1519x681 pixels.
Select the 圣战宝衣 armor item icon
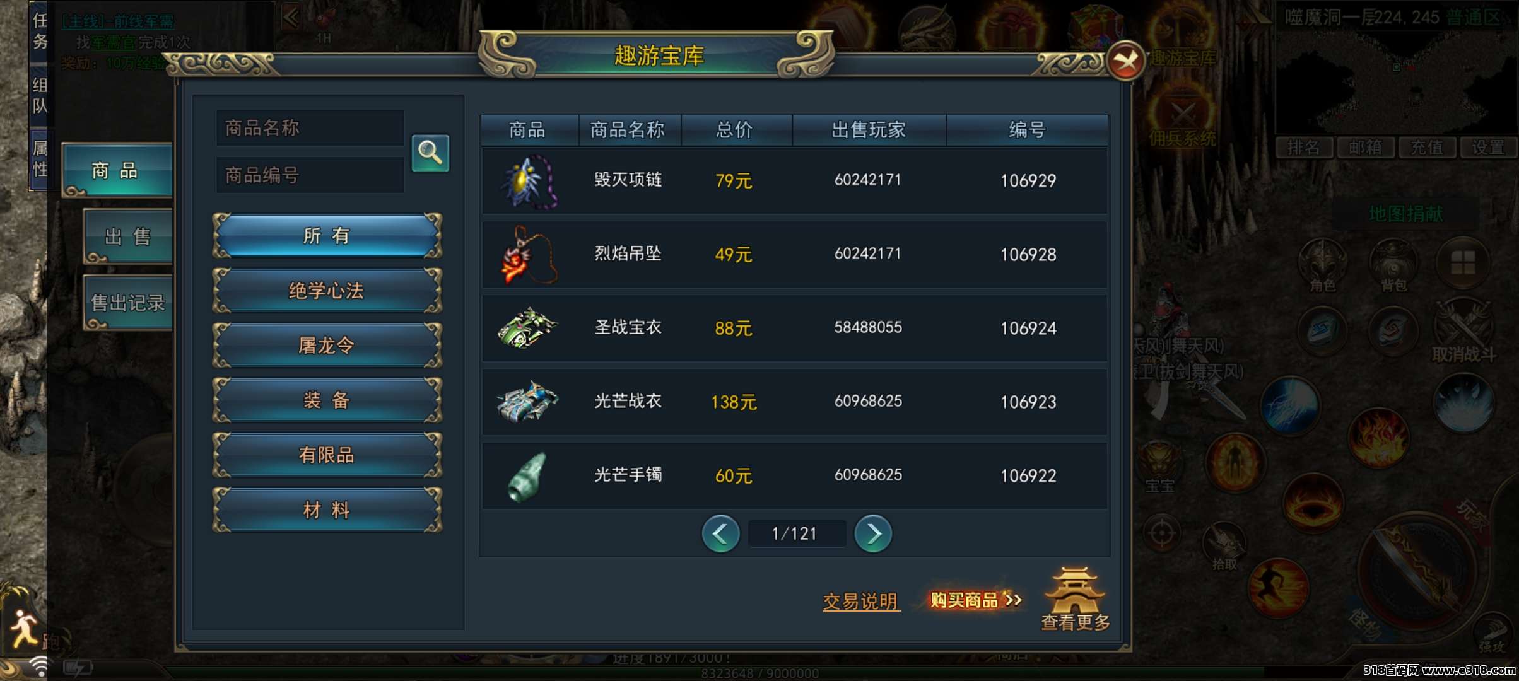point(527,328)
